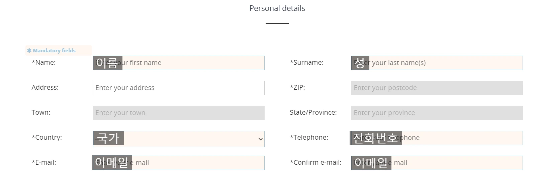545x183 pixels.
Task: Click the '이름' overlay tag
Action: (x=107, y=63)
